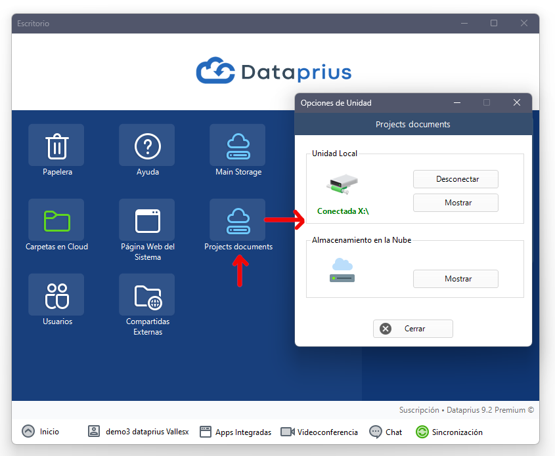Open the Main Storage drive icon
Screen dimensions: 555x456
(x=238, y=146)
